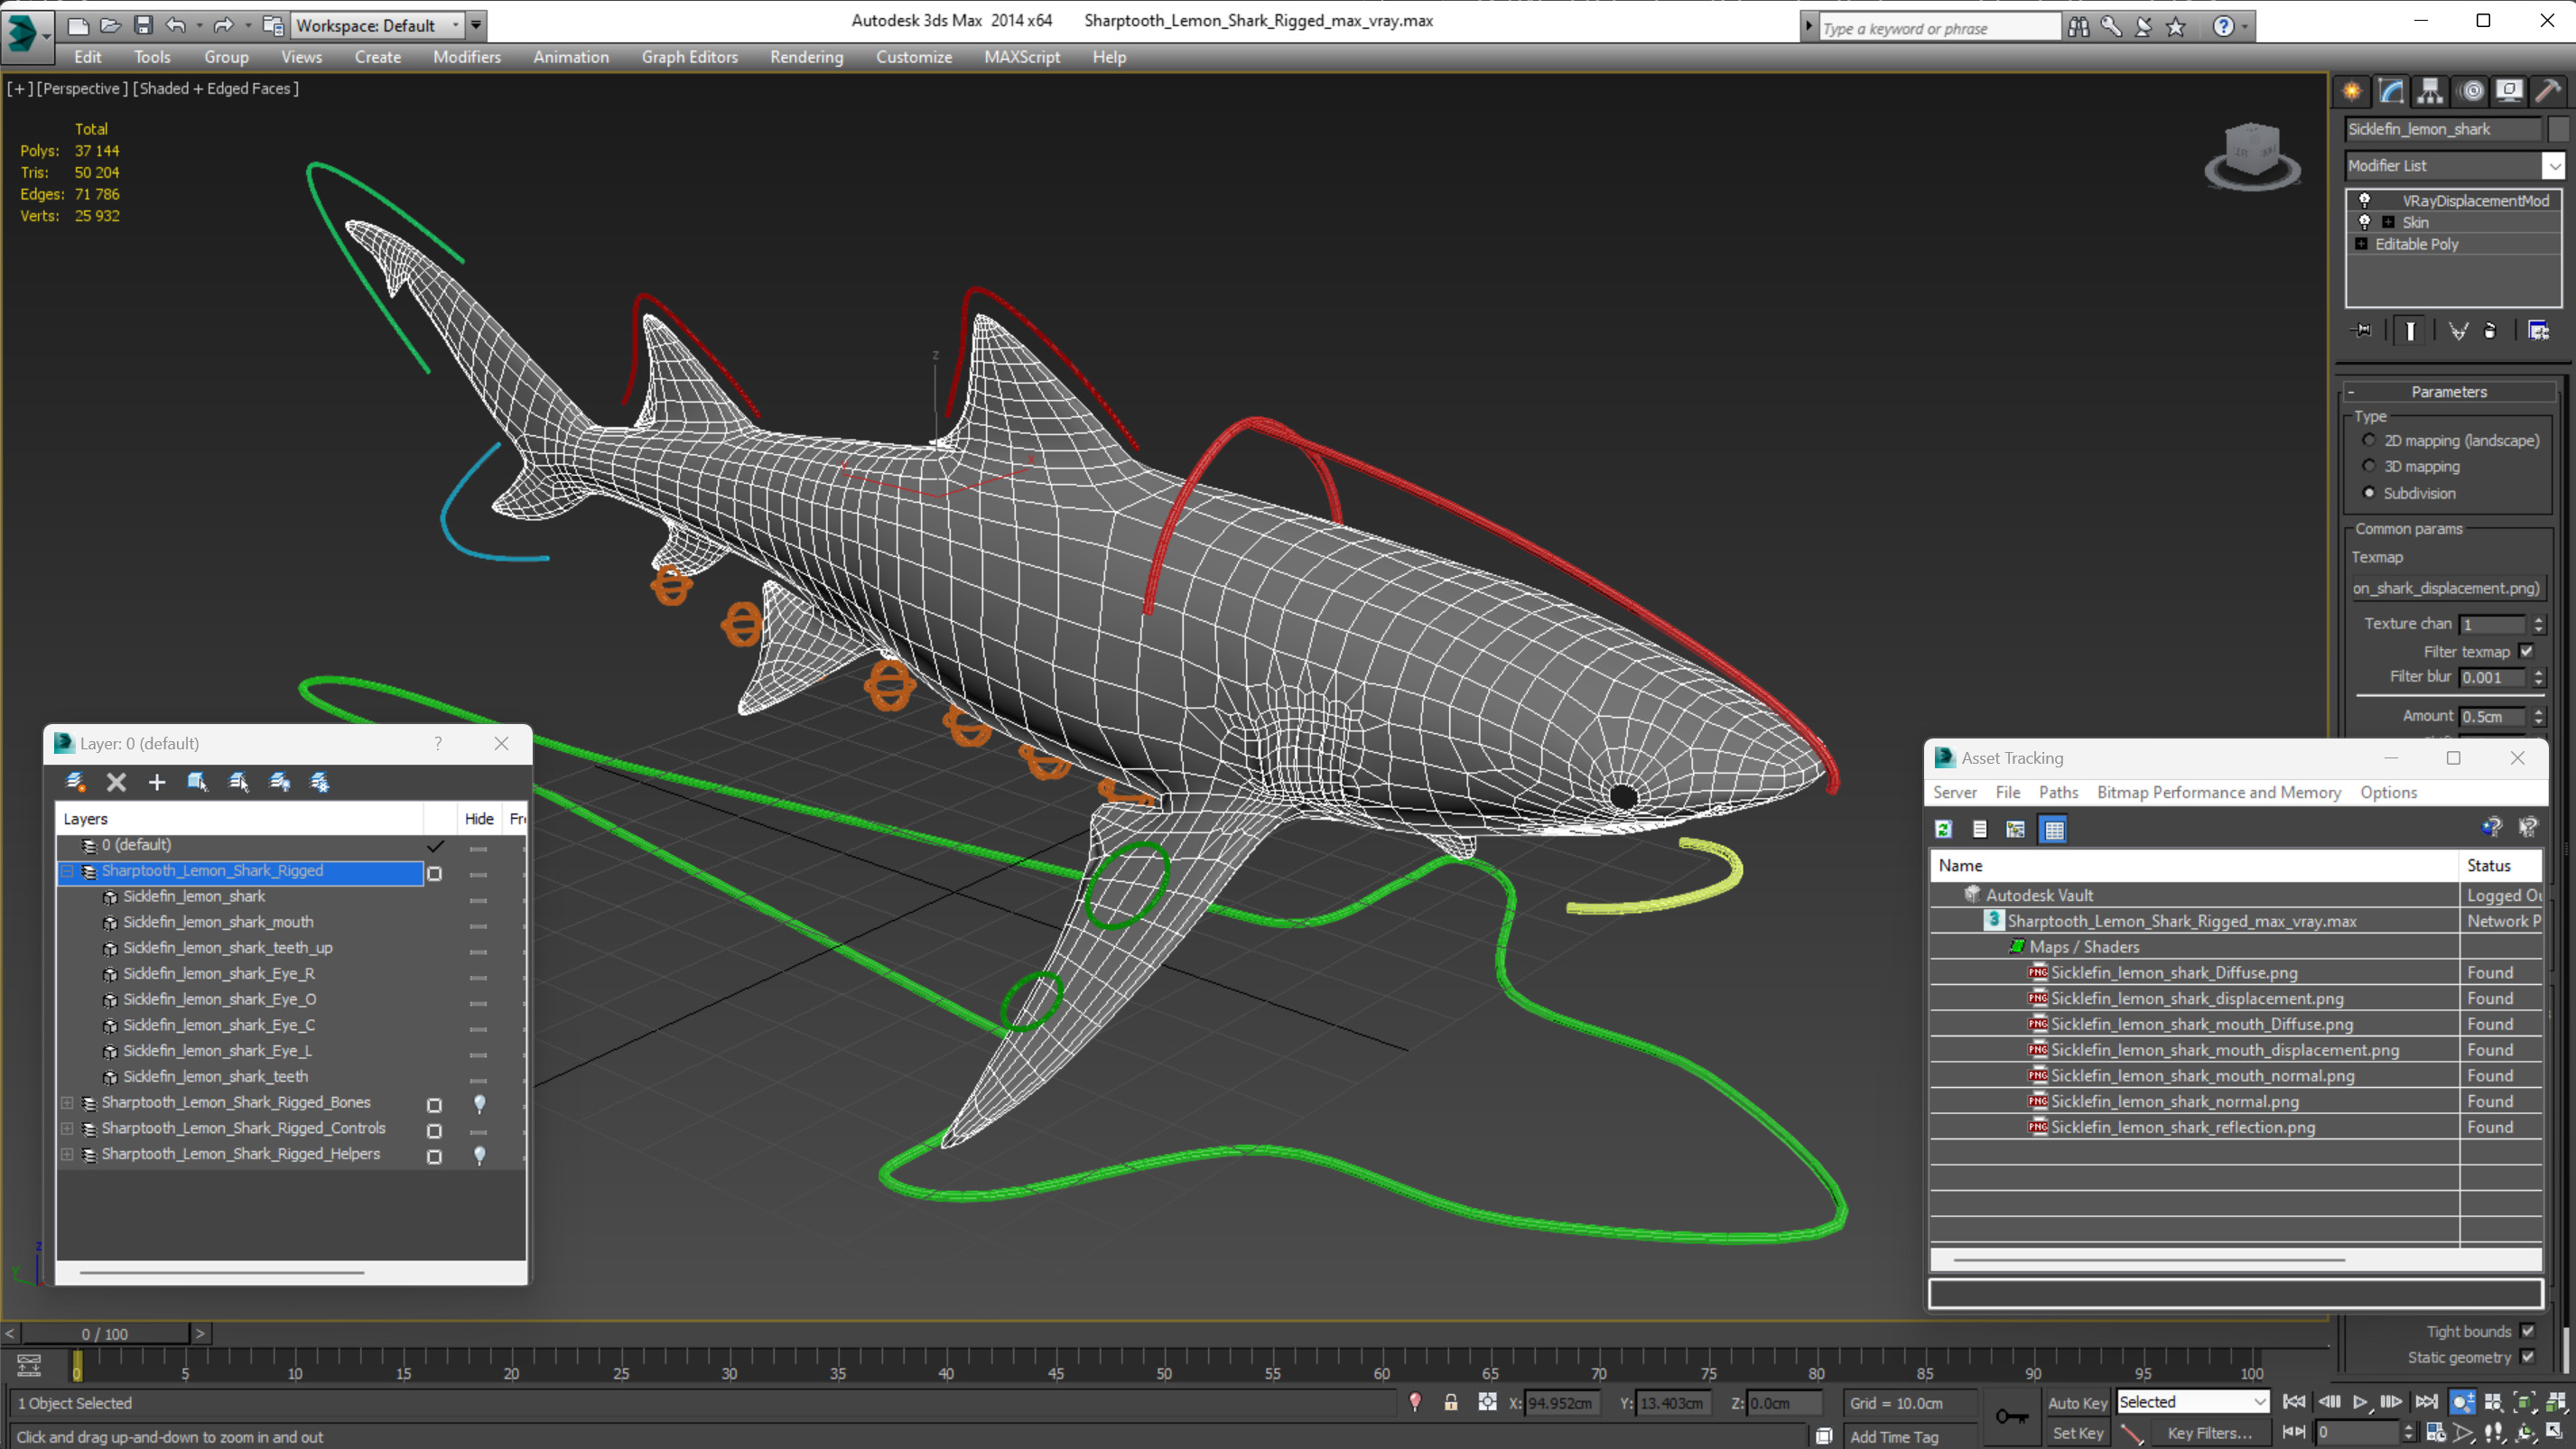
Task: Click the New Scene toolbar icon
Action: click(77, 25)
